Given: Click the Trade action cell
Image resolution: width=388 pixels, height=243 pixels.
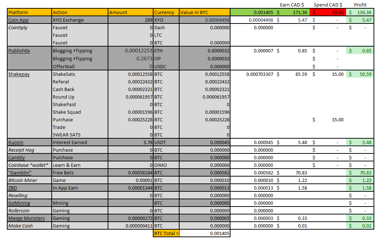Looking at the screenshot, I should 80,127.
